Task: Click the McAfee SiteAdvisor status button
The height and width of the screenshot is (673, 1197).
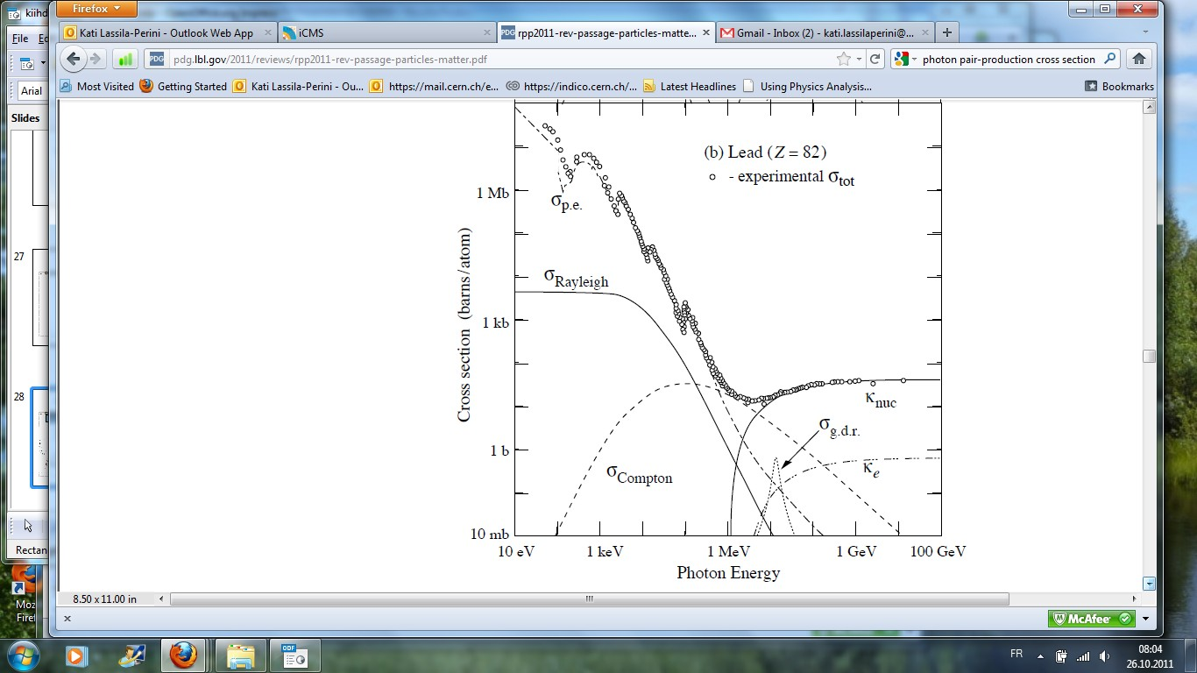Action: tap(1091, 619)
